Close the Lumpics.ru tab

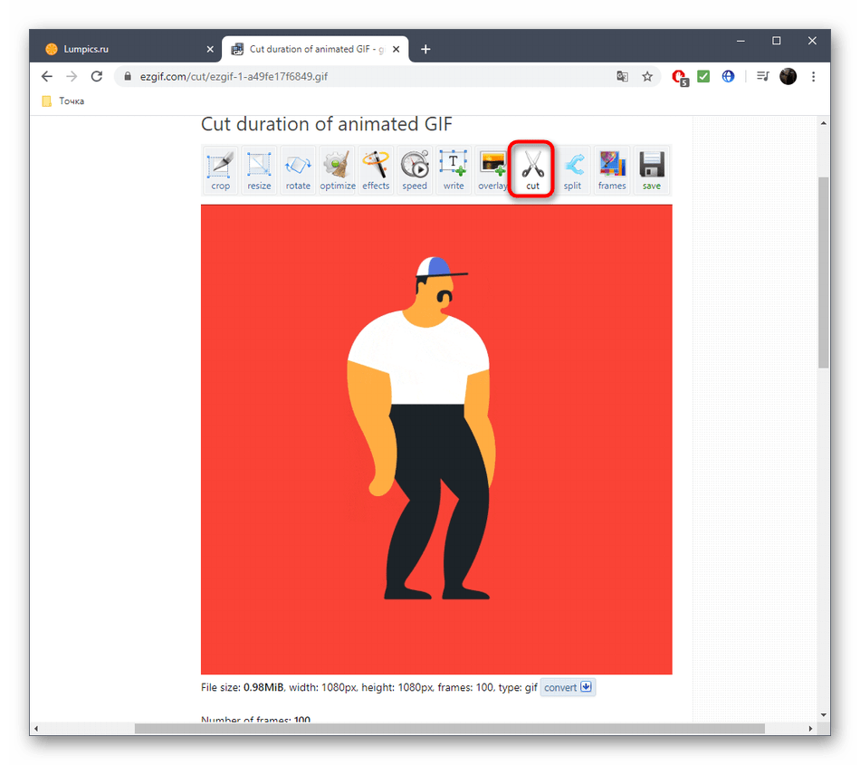coord(210,50)
